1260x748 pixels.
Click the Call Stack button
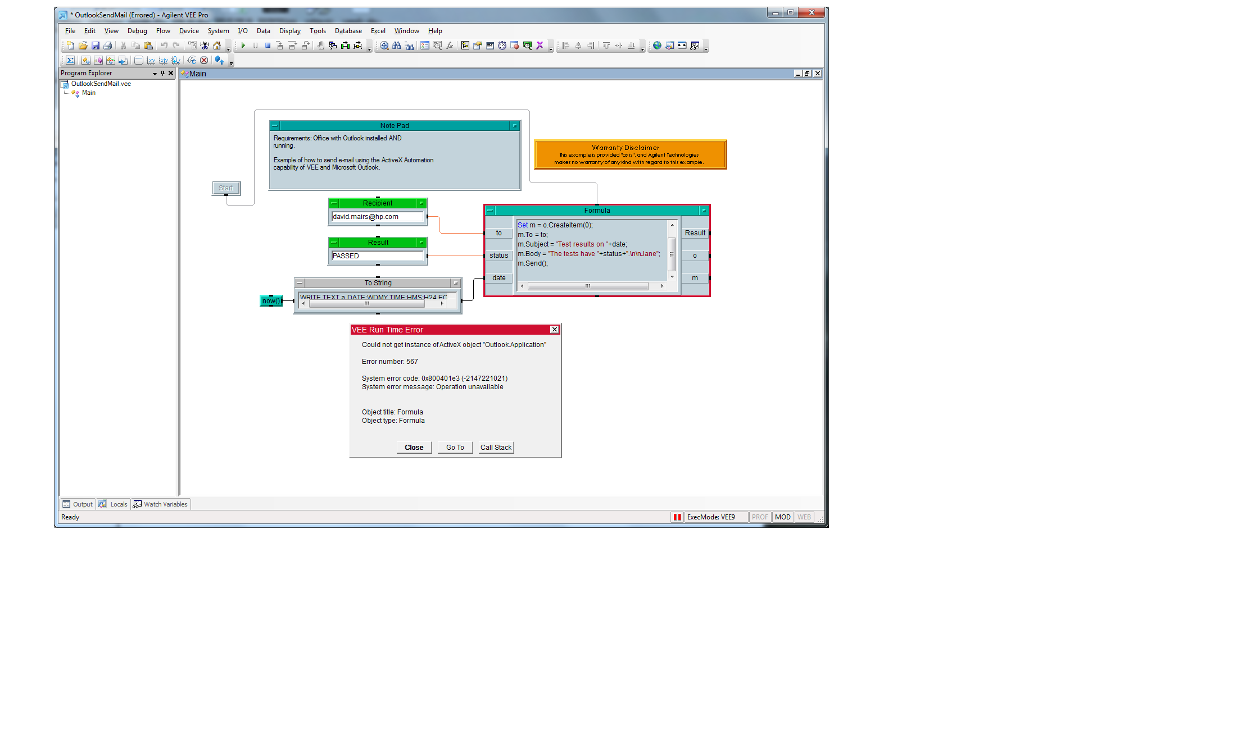pos(496,448)
